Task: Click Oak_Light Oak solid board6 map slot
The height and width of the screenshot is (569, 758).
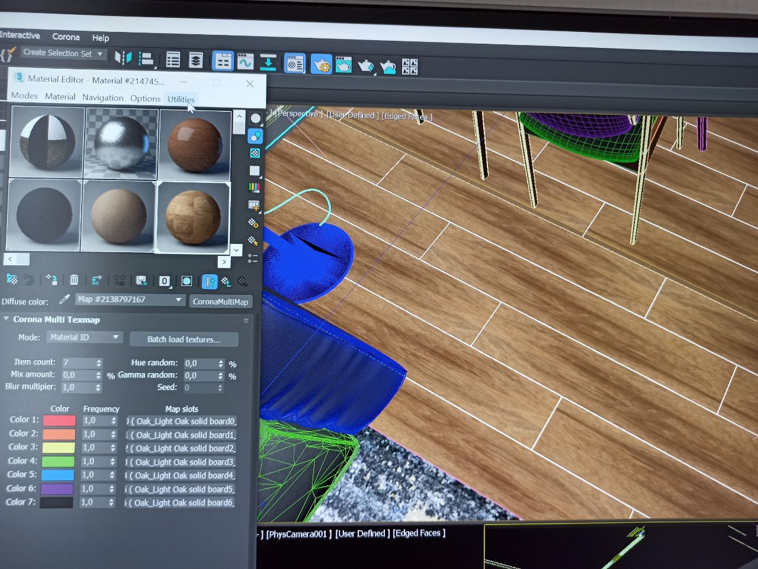Action: click(x=180, y=503)
